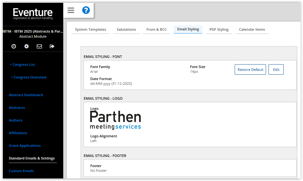This screenshot has width=303, height=181.
Task: Open the PDF Styling tab
Action: pos(219,30)
